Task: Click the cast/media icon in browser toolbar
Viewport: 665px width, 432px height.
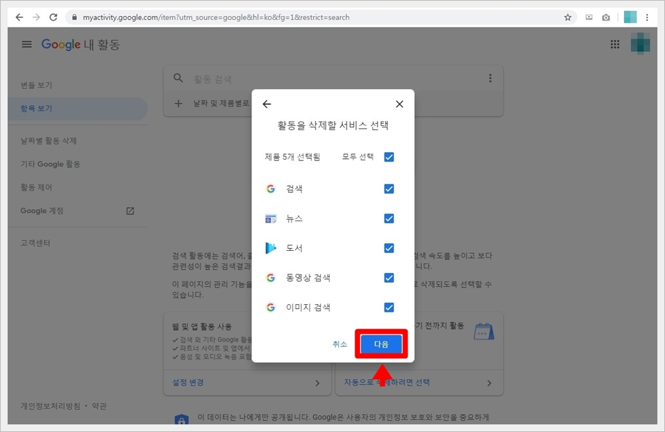Action: [x=589, y=17]
